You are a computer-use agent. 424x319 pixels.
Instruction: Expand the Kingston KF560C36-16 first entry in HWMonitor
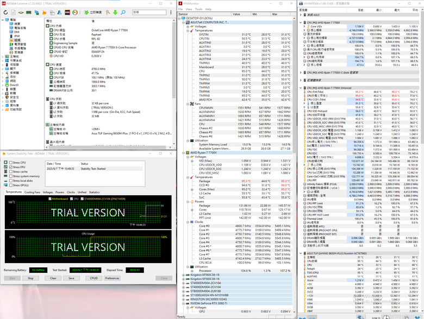coord(184,275)
